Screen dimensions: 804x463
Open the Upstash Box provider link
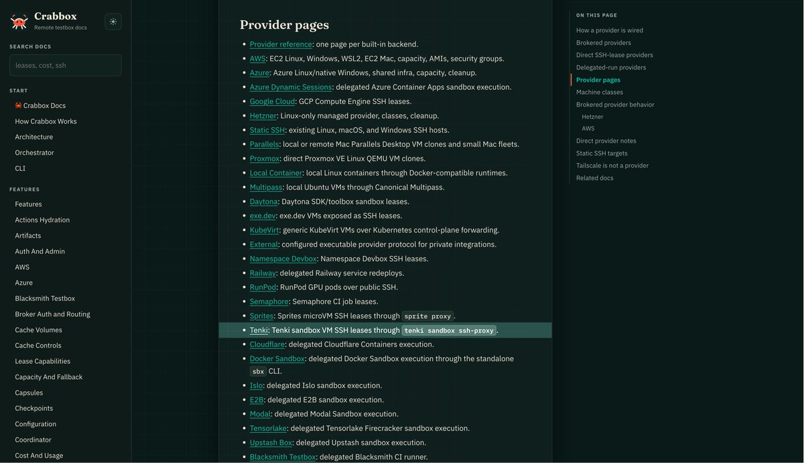pyautogui.click(x=271, y=442)
